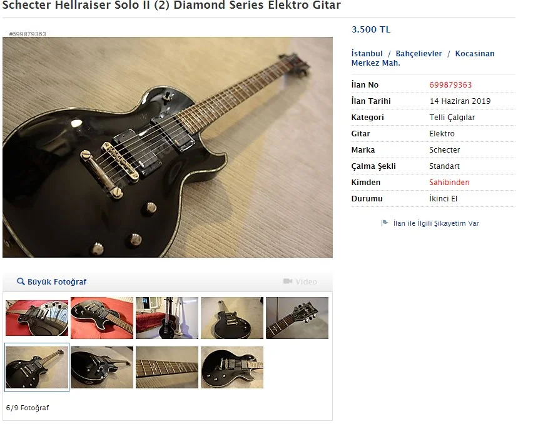Select the currently highlighted sixth thumbnail
This screenshot has width=533, height=424.
37,367
